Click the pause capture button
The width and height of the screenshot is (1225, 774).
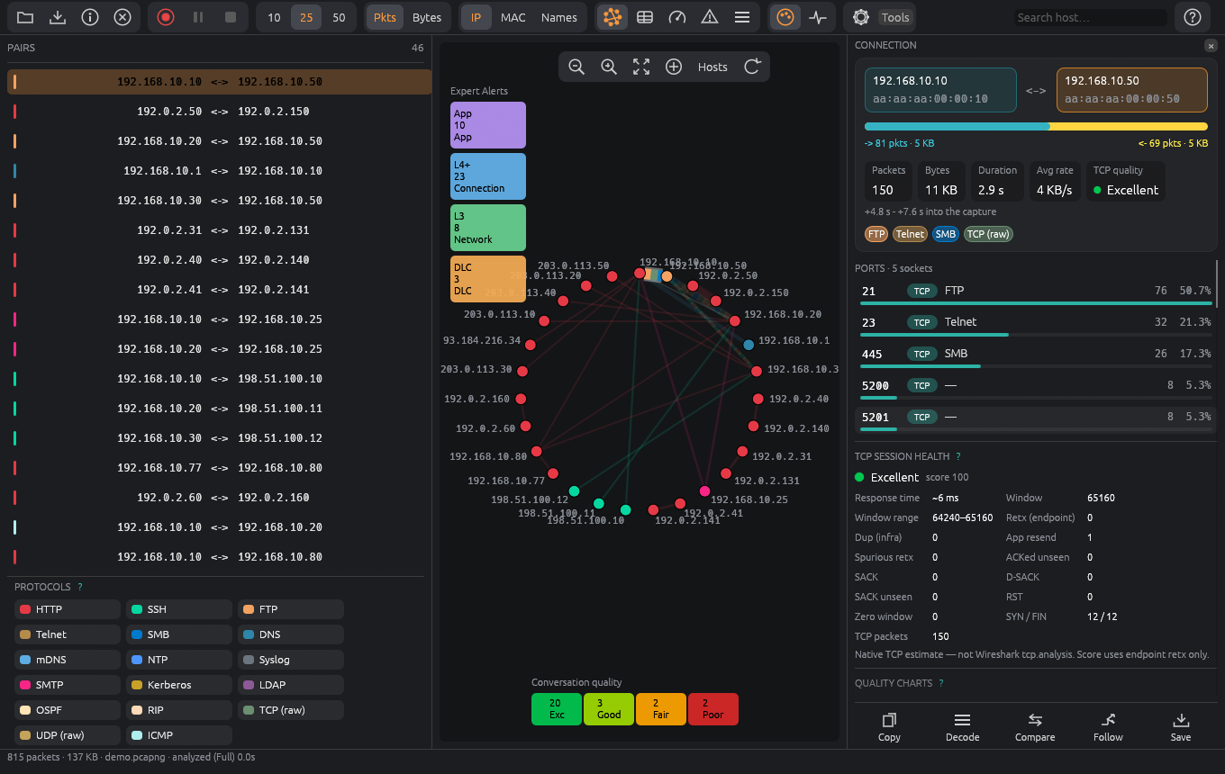click(x=198, y=17)
